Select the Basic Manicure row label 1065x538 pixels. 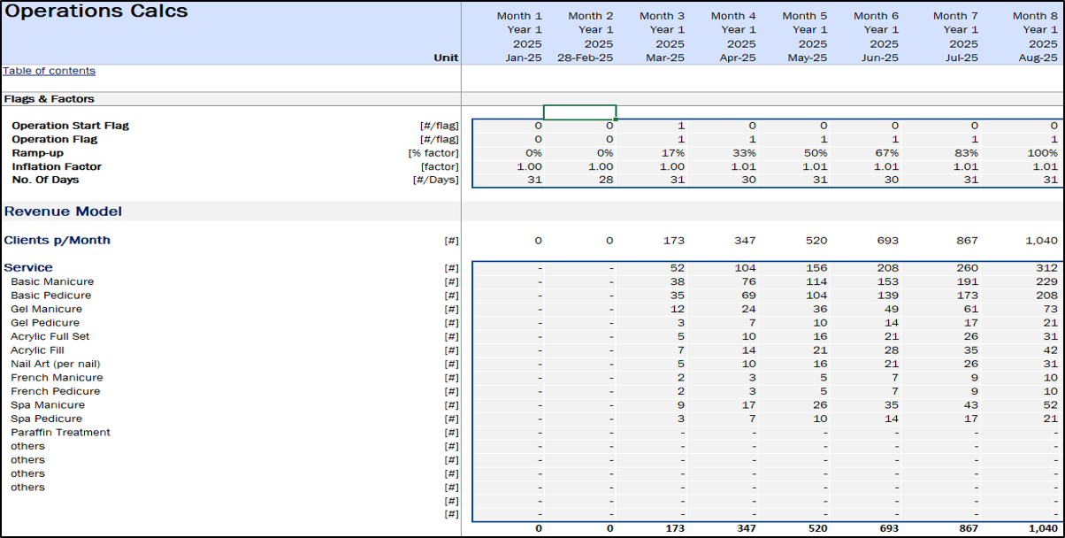(52, 281)
